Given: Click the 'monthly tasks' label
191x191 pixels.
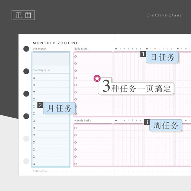Looking at the screenshot, I should pos(42,70).
